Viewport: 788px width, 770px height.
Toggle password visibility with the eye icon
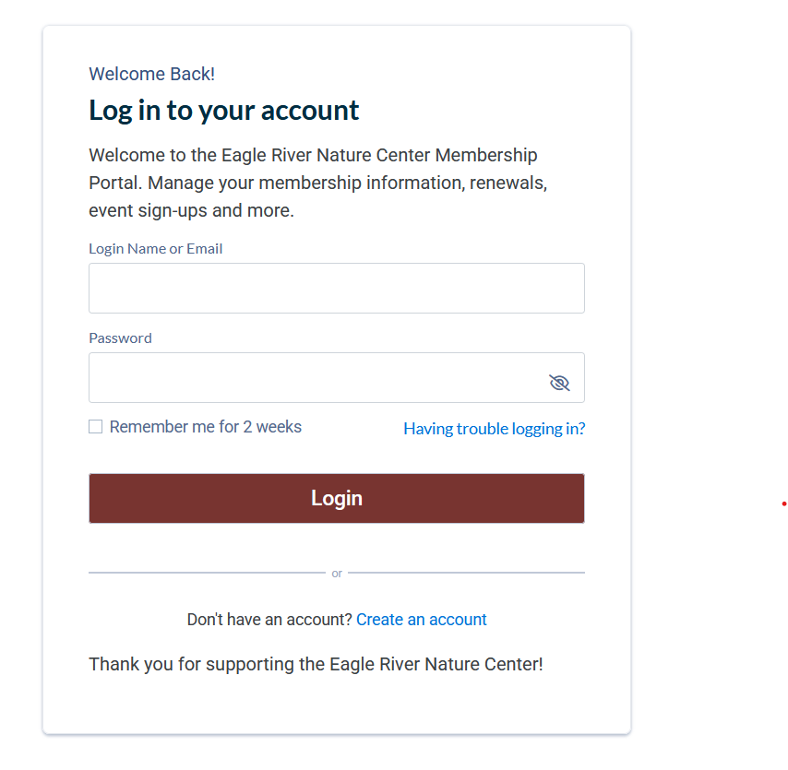(559, 383)
